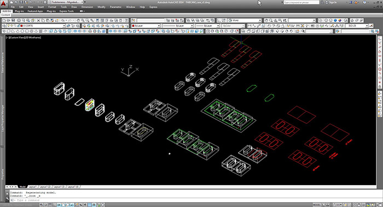Open the ISO-25 dimension style dropdown
Screen dimensions: 383x207
367,26
